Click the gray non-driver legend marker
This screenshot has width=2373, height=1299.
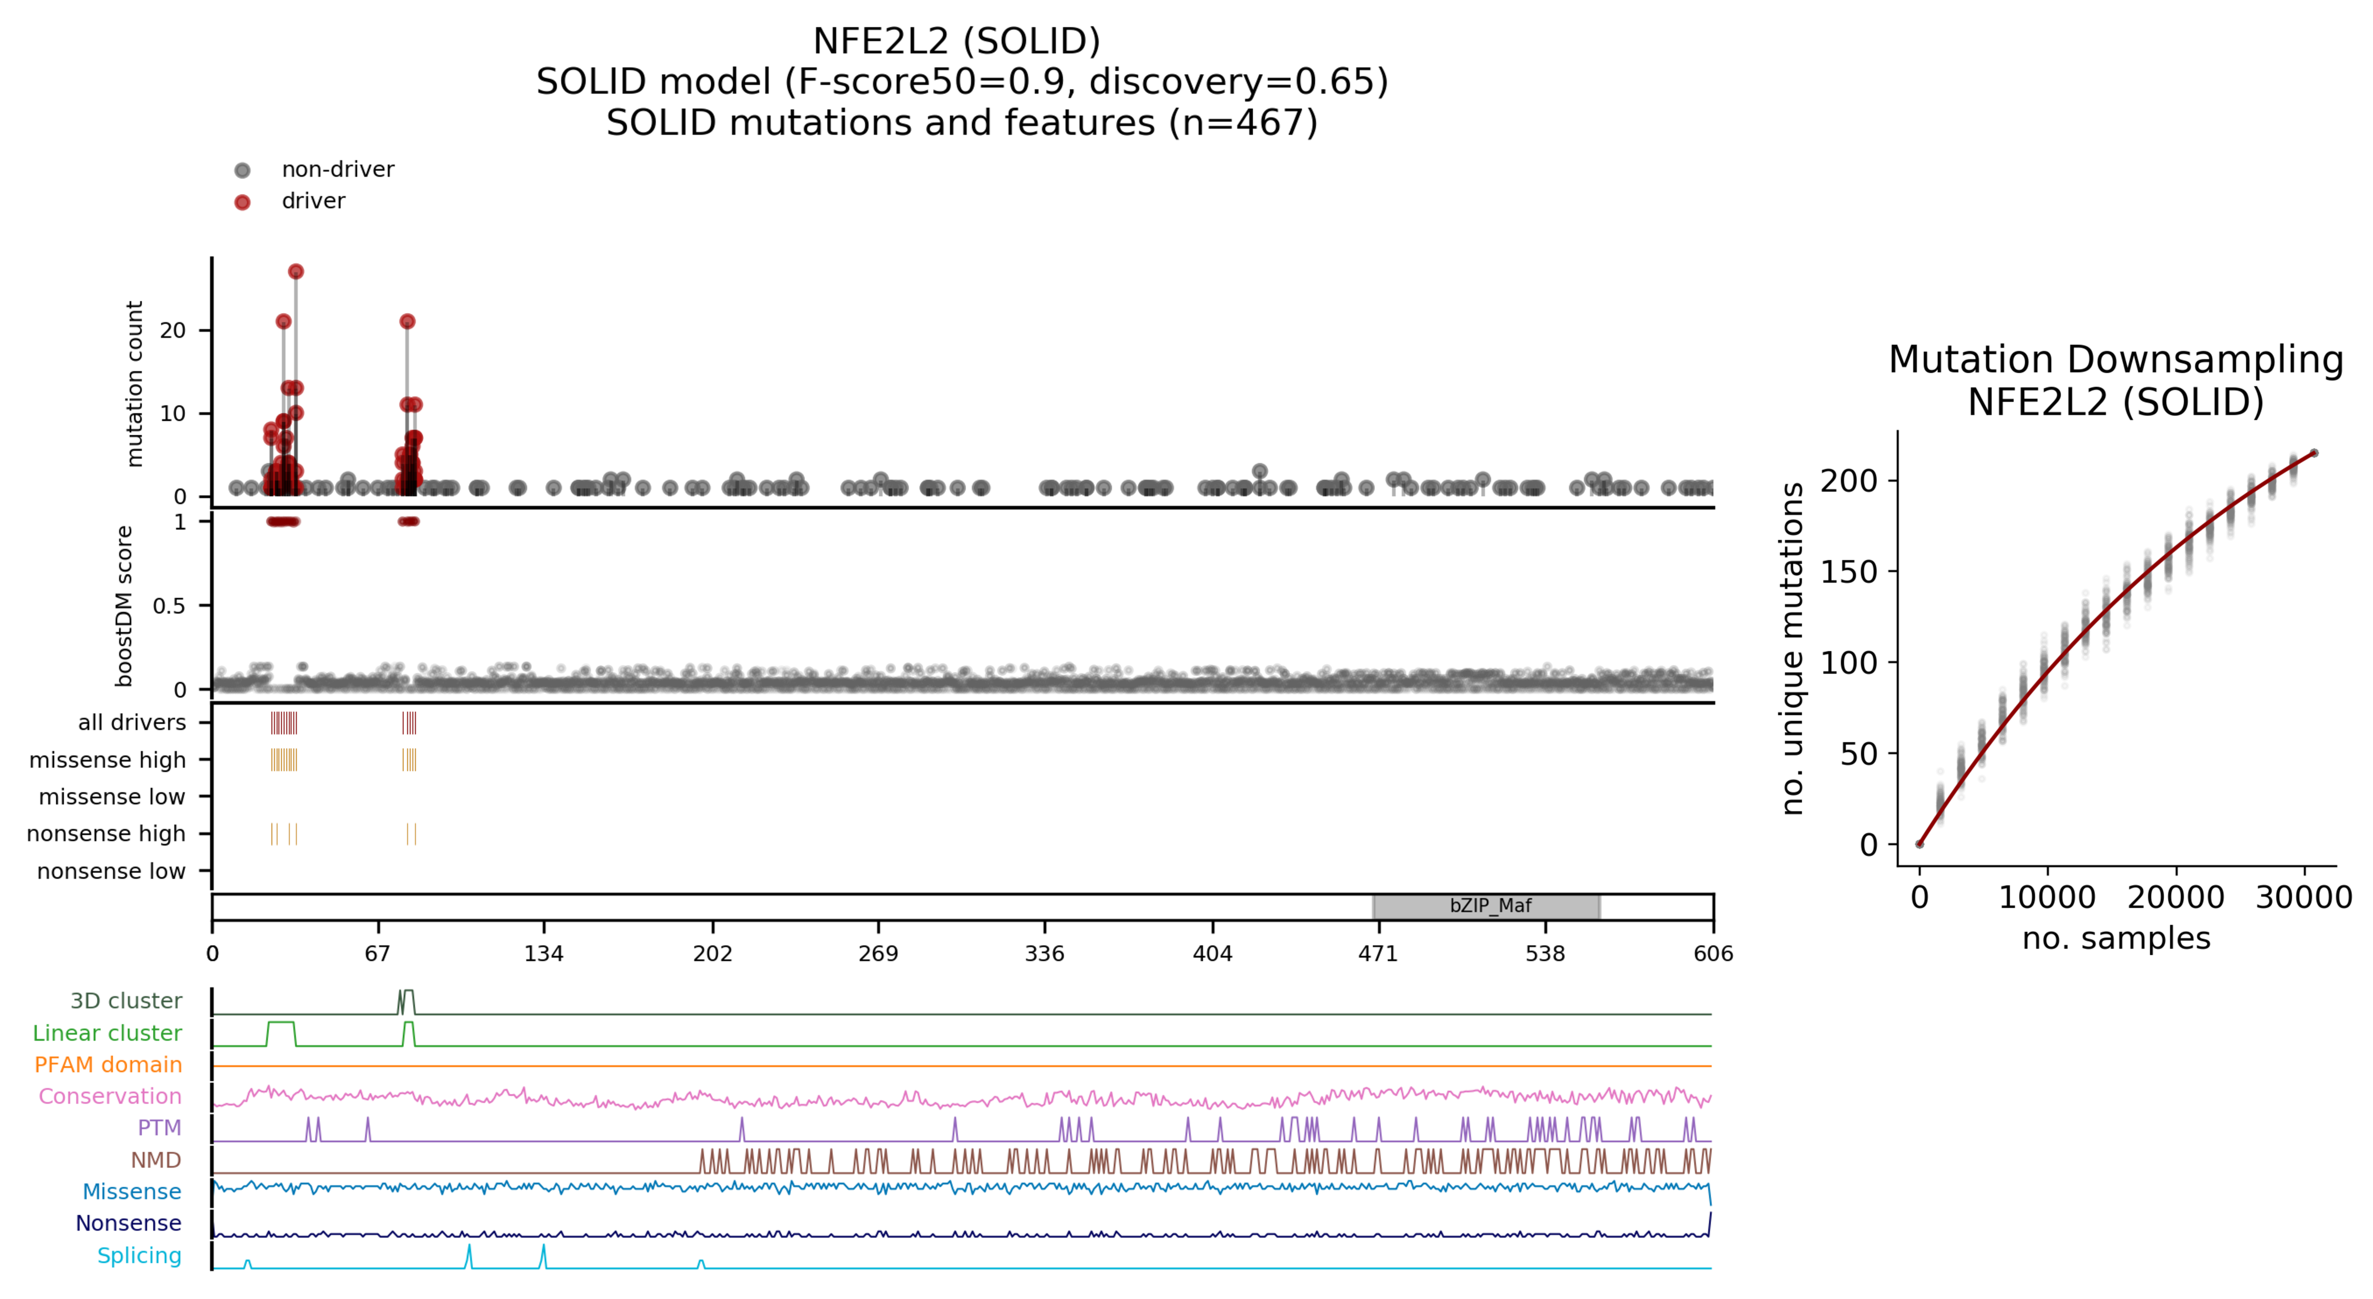[242, 171]
